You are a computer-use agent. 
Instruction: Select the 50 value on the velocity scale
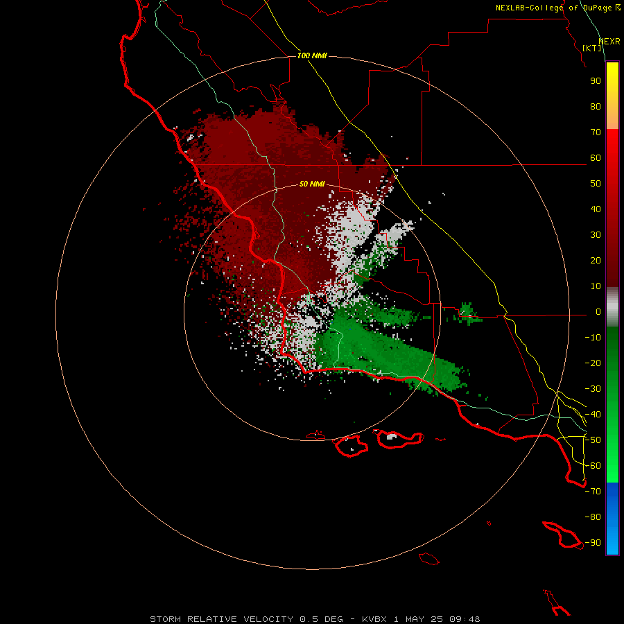pyautogui.click(x=596, y=184)
